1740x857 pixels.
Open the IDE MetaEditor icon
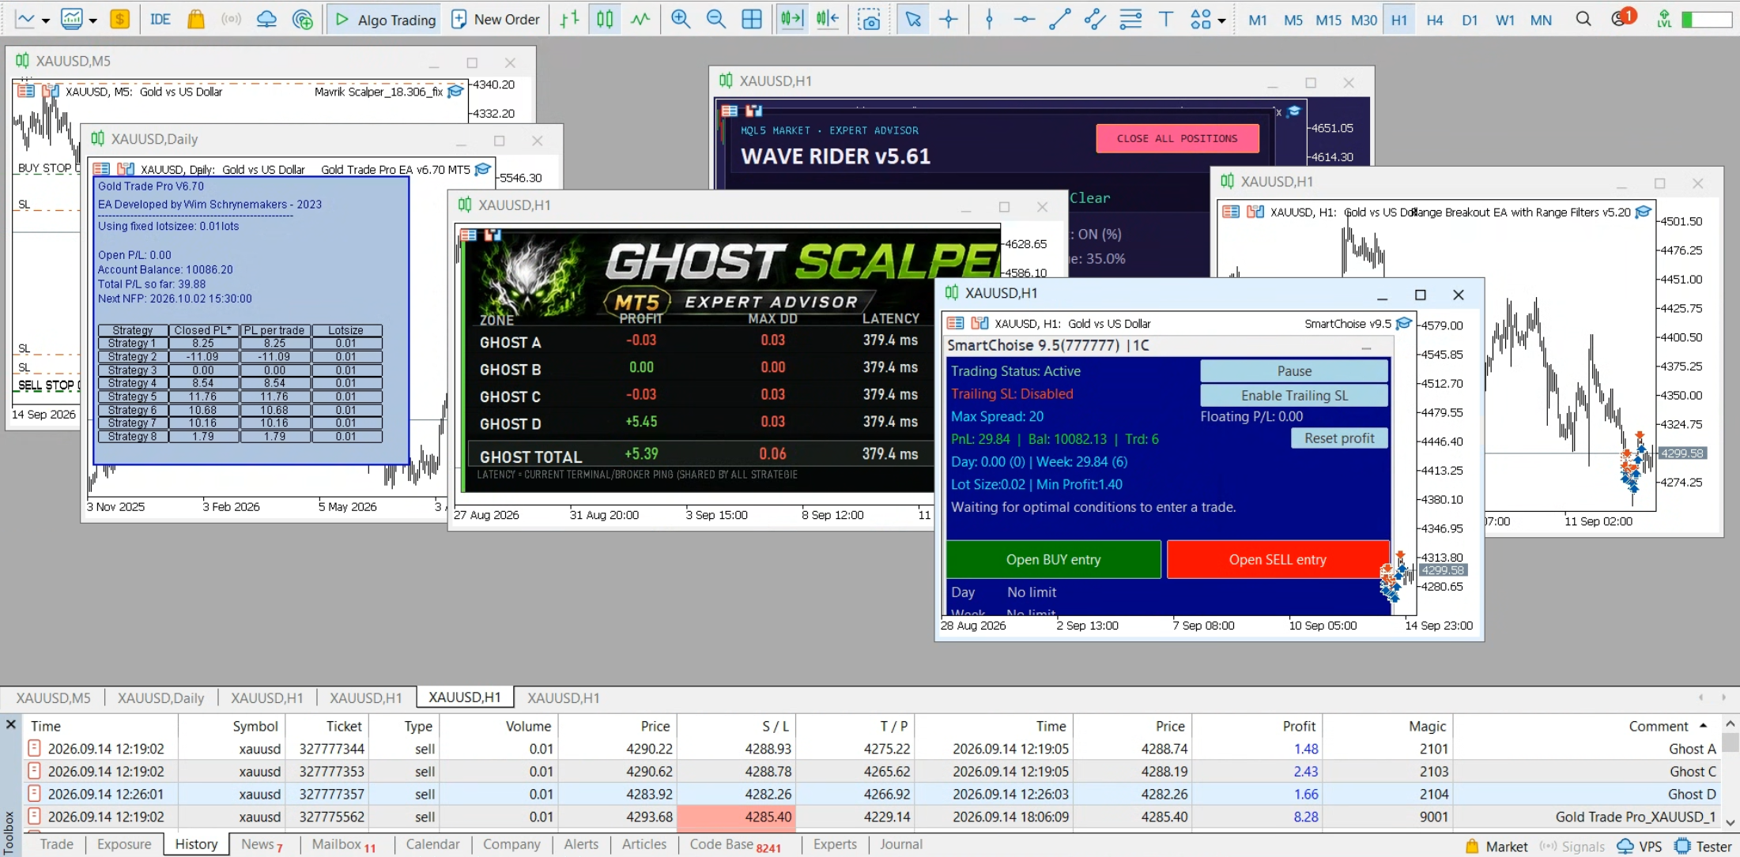pyautogui.click(x=160, y=19)
